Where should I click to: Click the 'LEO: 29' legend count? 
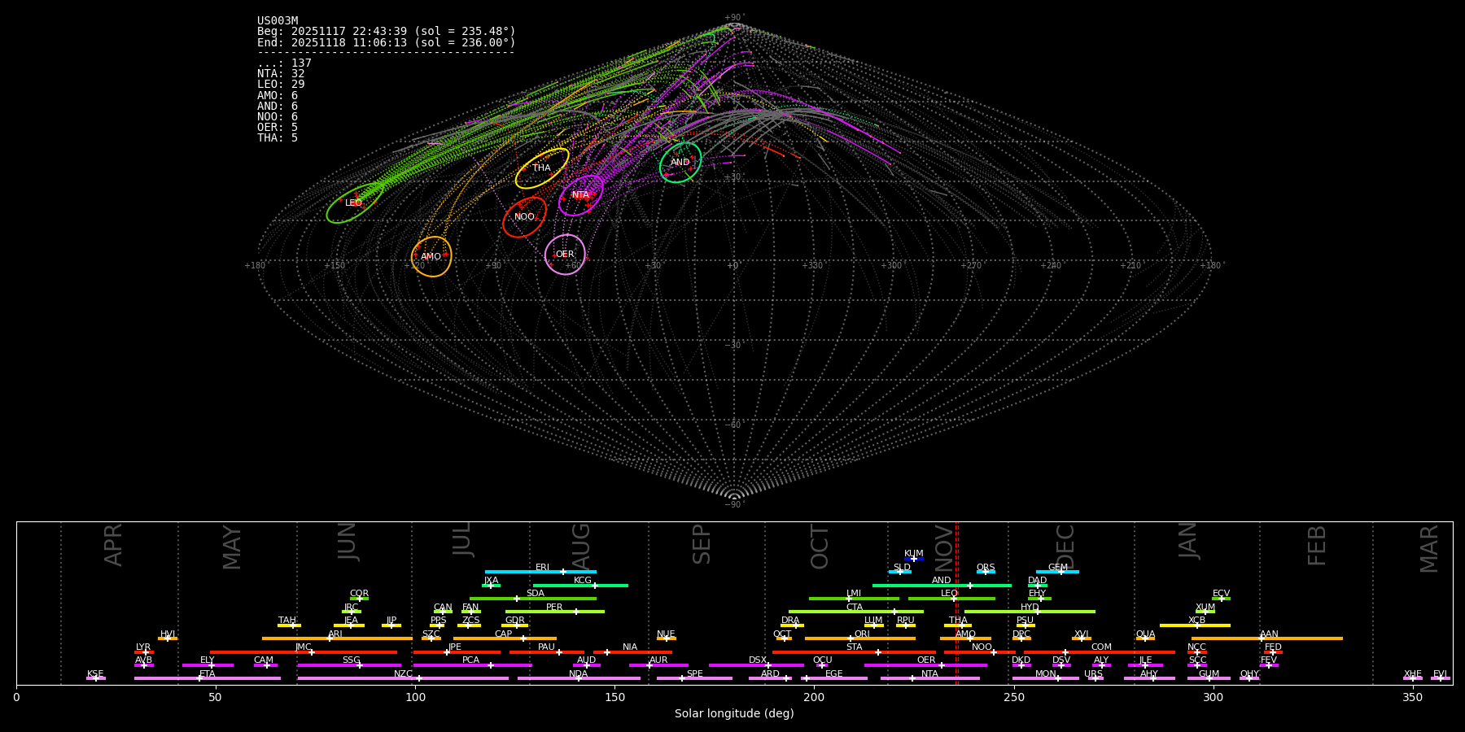(x=281, y=85)
